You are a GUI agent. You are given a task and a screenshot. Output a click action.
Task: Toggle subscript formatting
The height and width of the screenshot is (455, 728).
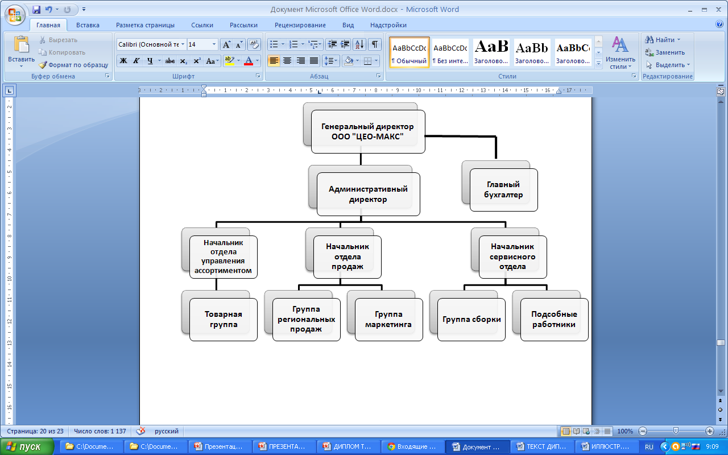tap(183, 61)
